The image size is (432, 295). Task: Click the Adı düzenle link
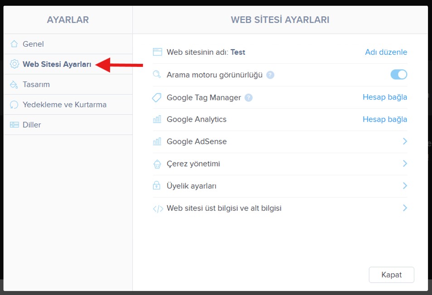386,52
